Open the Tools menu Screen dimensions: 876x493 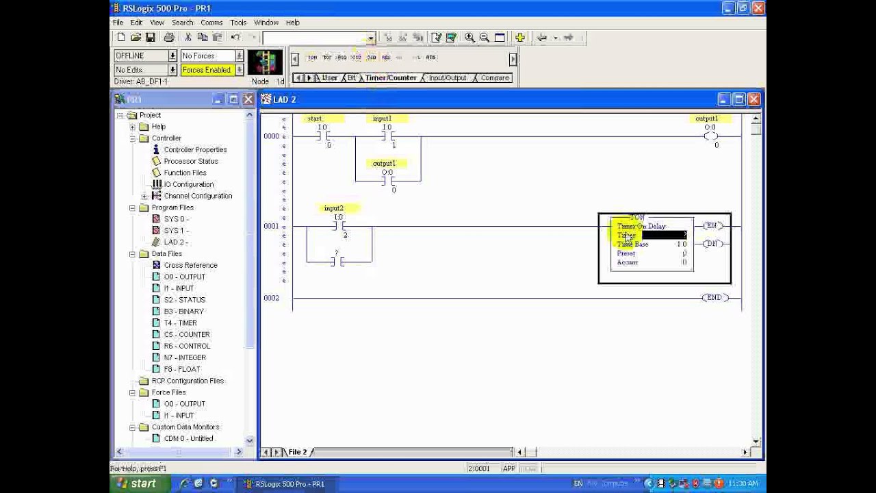238,23
